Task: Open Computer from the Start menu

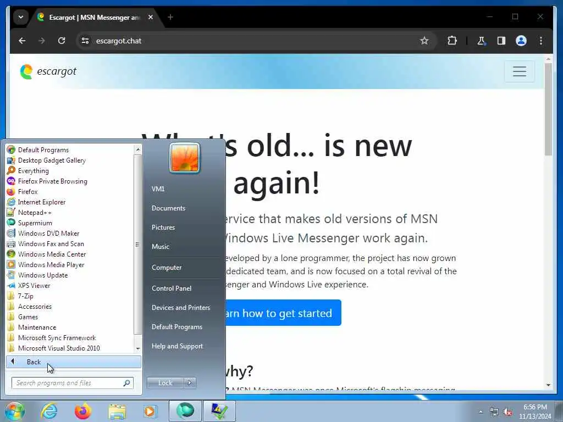Action: pos(167,268)
